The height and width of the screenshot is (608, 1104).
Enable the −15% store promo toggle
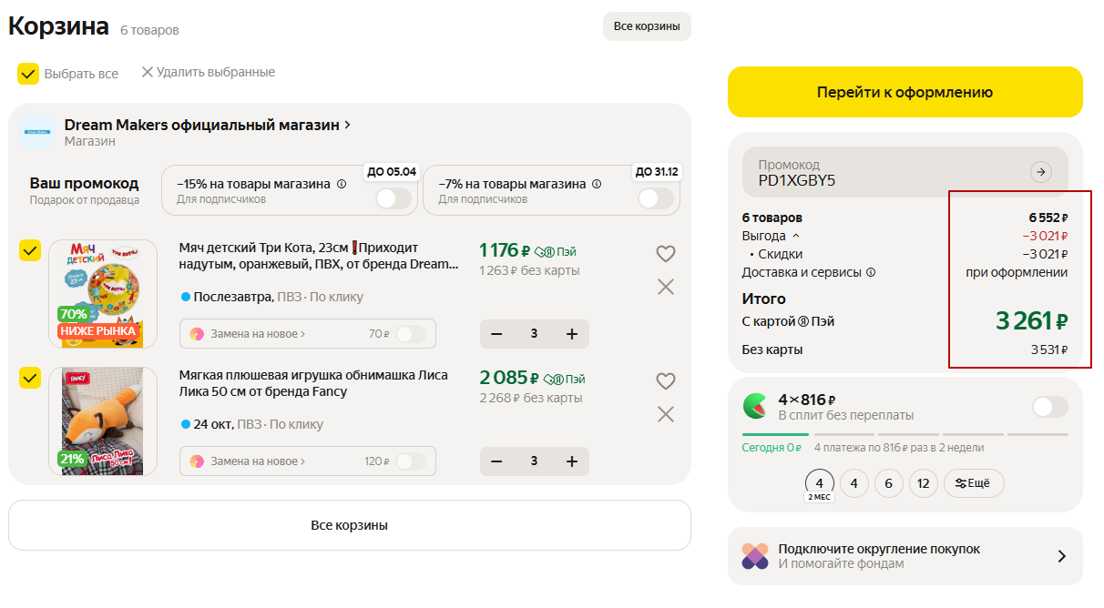tap(394, 198)
